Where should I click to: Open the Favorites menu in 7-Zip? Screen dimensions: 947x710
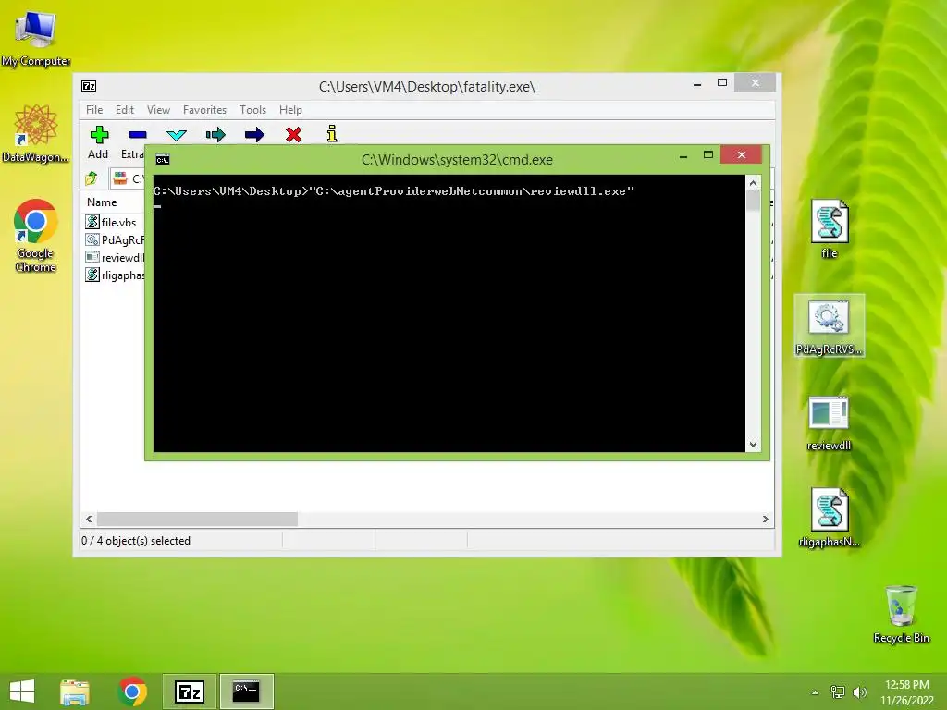pyautogui.click(x=204, y=110)
